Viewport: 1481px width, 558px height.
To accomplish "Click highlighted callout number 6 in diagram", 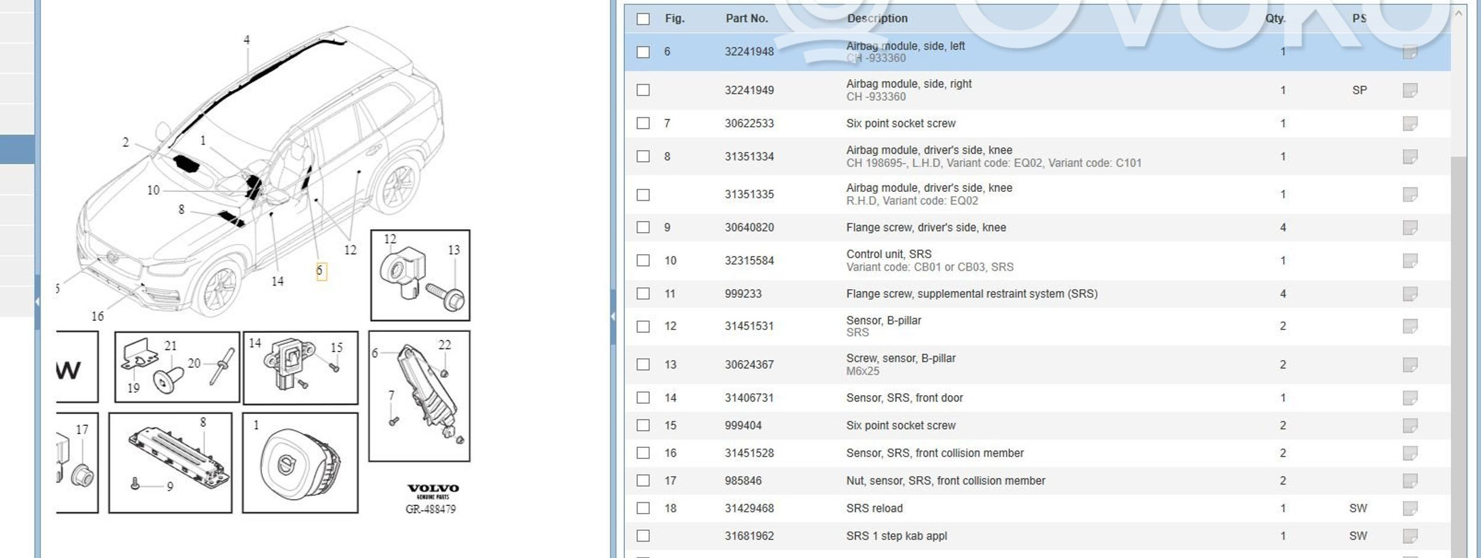I will pos(320,271).
